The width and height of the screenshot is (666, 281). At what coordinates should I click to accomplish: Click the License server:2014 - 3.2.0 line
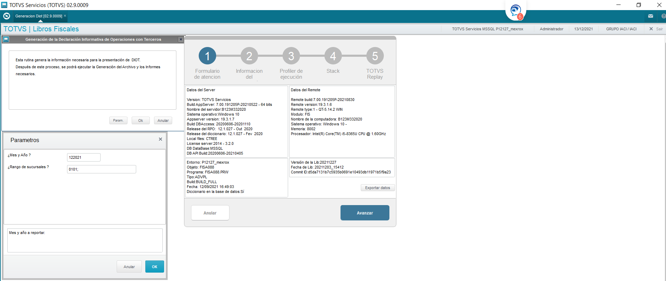(x=210, y=143)
